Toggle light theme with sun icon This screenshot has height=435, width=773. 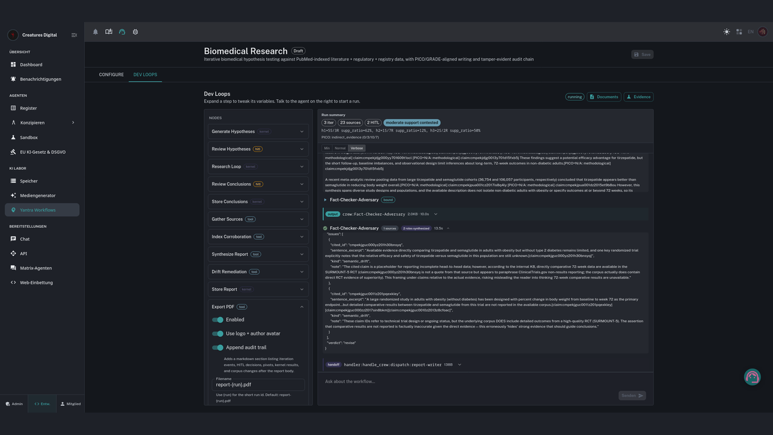[x=726, y=32]
